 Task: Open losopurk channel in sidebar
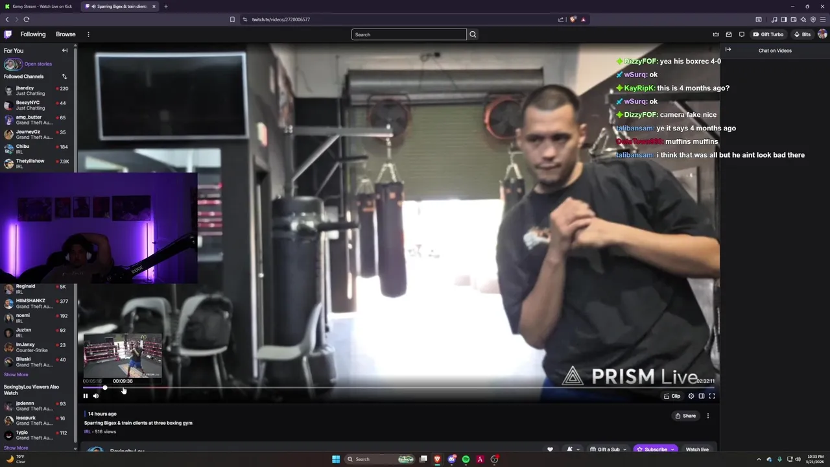38,420
